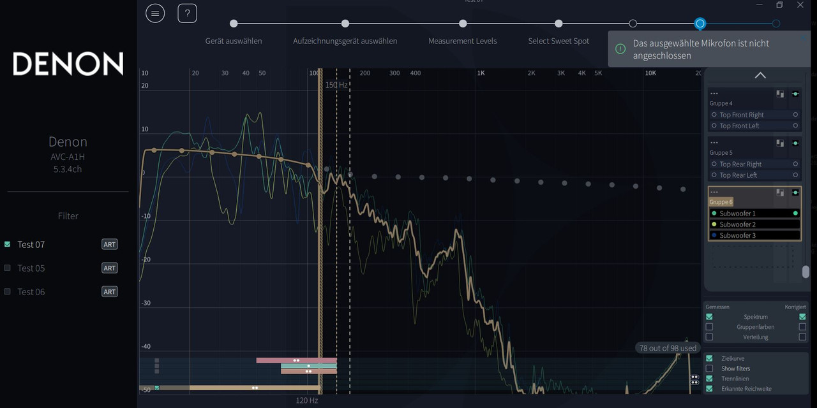The image size is (817, 408).
Task: Click the group list scrollbar handle
Action: coord(806,272)
